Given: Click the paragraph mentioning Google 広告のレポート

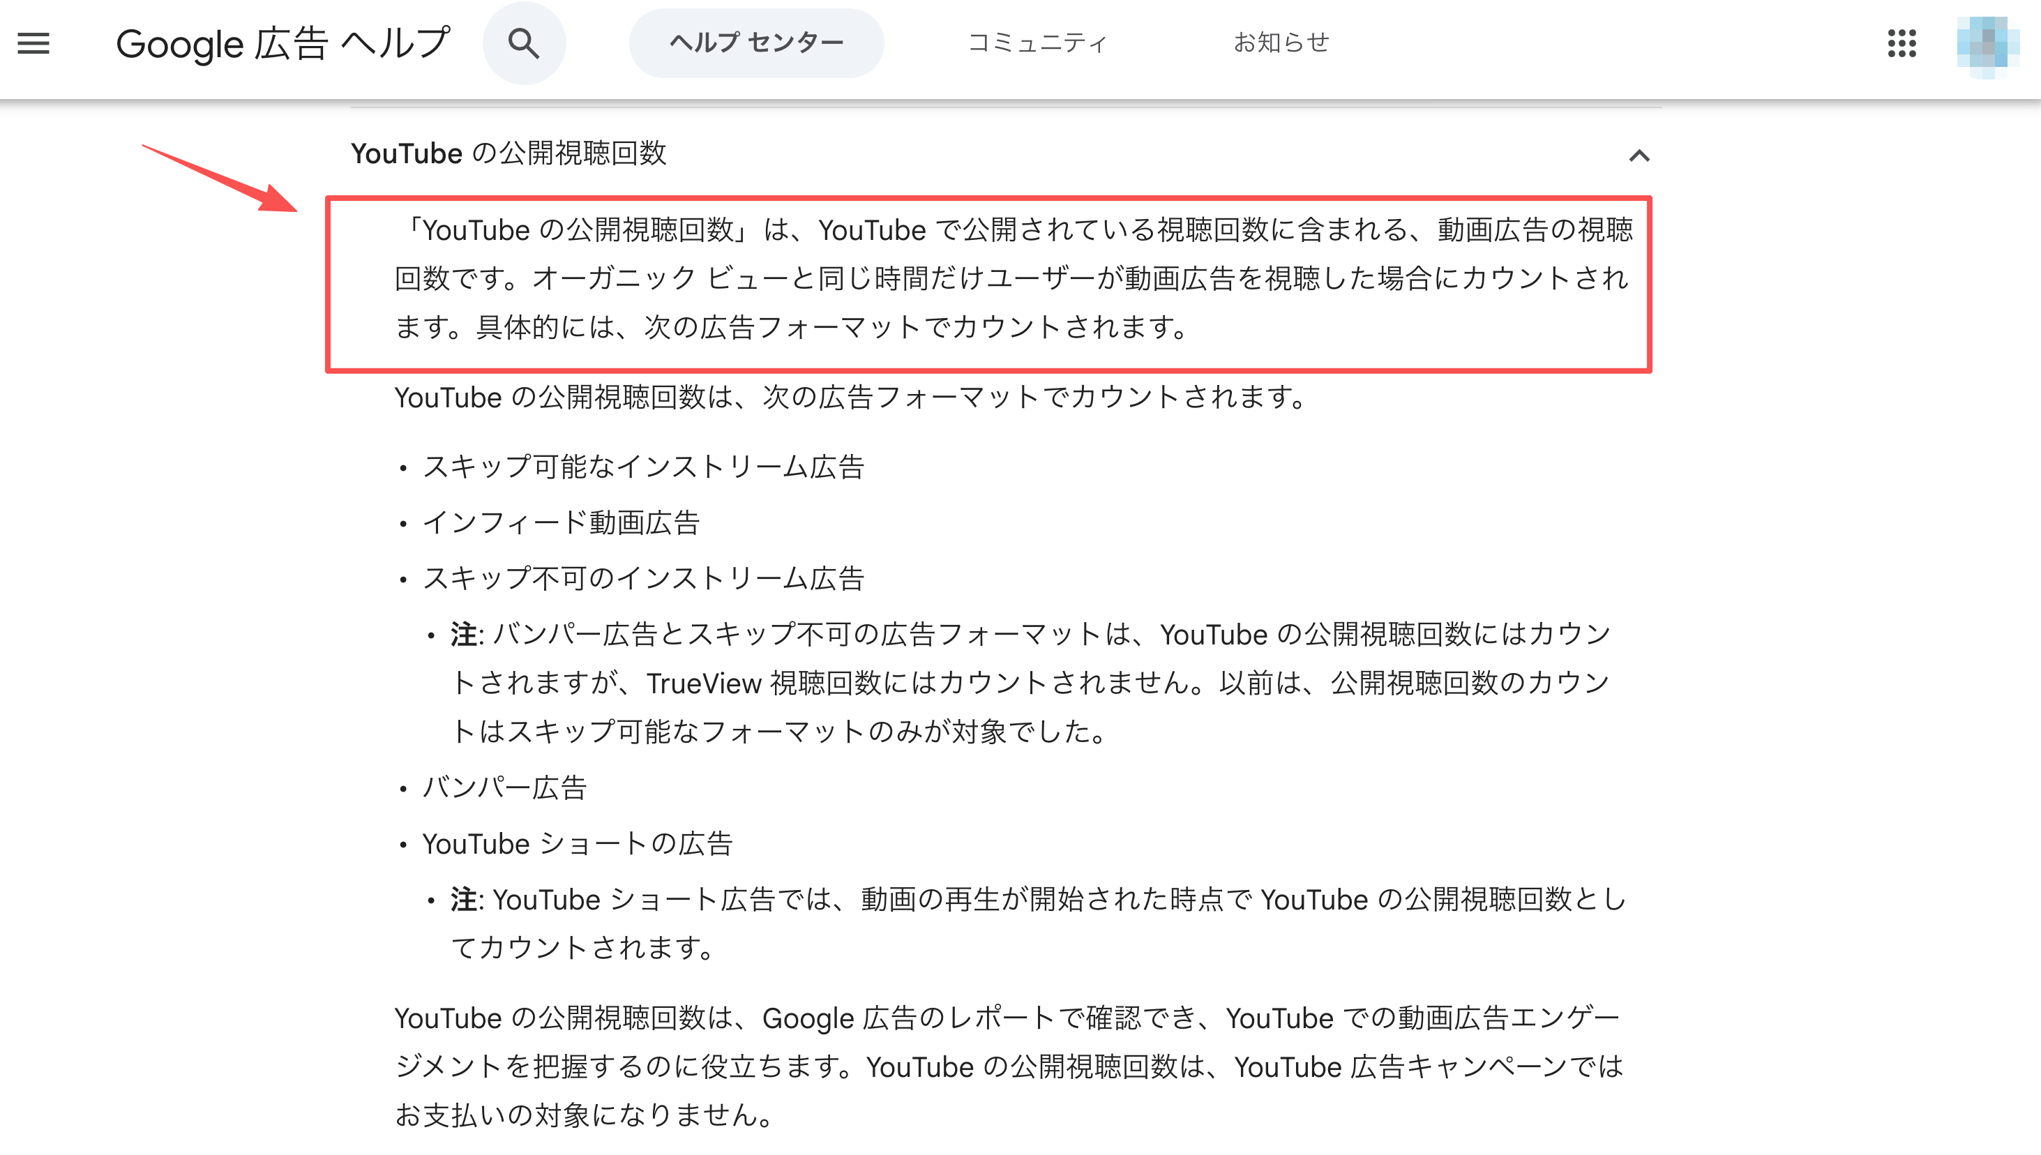Looking at the screenshot, I should pyautogui.click(x=1008, y=1066).
